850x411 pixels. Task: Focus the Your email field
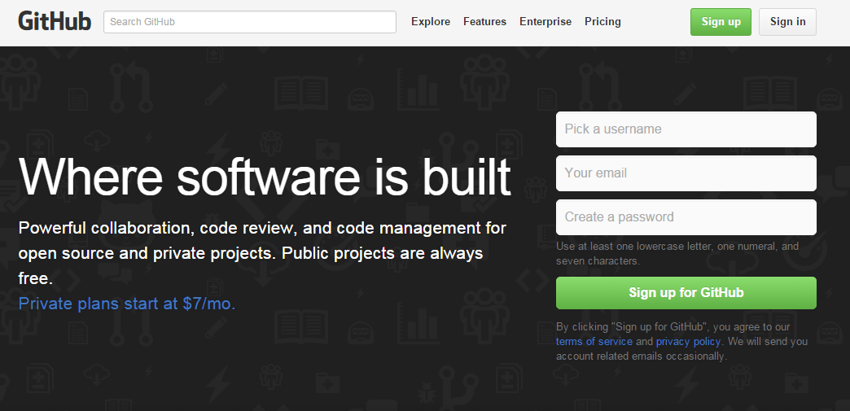686,173
